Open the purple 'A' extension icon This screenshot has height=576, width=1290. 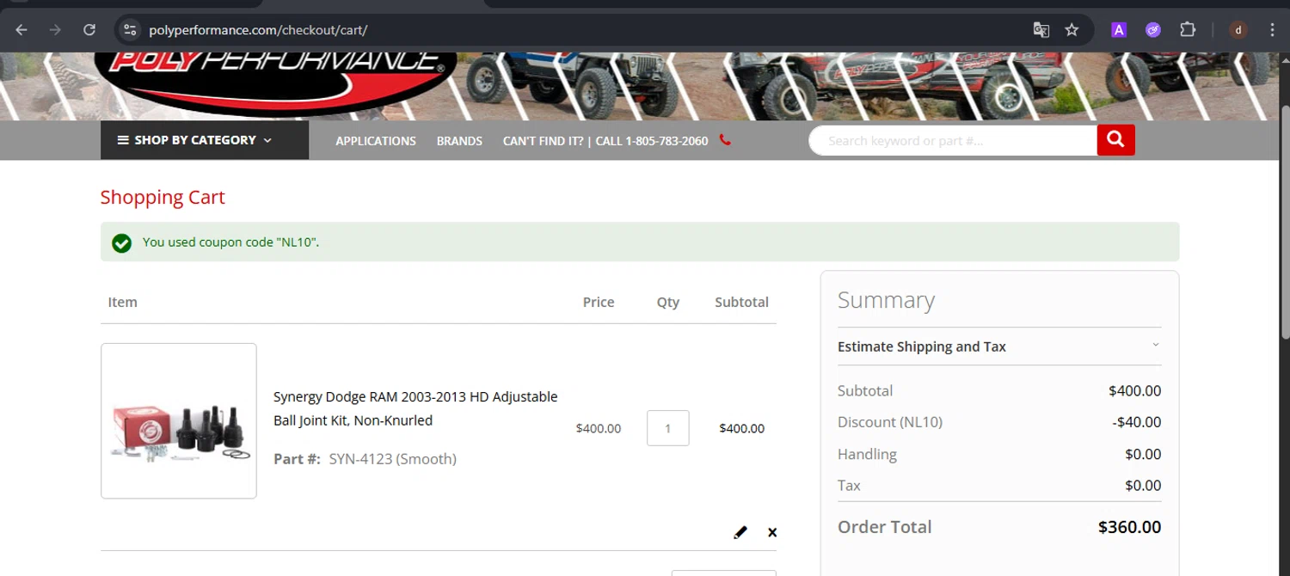point(1119,30)
